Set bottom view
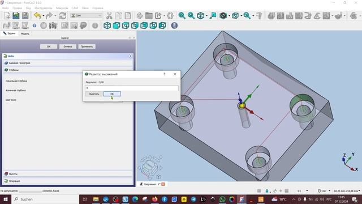 point(153,25)
